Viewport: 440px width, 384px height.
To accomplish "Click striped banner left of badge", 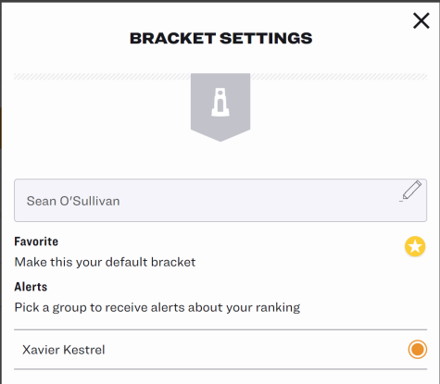I will pyautogui.click(x=102, y=77).
